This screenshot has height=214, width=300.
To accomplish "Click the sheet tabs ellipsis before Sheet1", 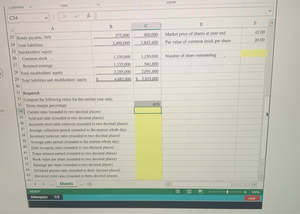I will 52,184.
